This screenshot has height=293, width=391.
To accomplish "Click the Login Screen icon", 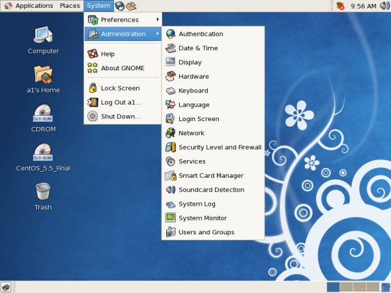I will coord(171,119).
